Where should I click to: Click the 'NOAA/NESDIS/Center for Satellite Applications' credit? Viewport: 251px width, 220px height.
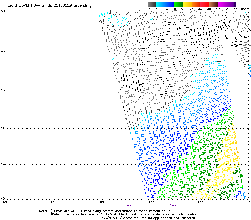pyautogui.click(x=147, y=218)
